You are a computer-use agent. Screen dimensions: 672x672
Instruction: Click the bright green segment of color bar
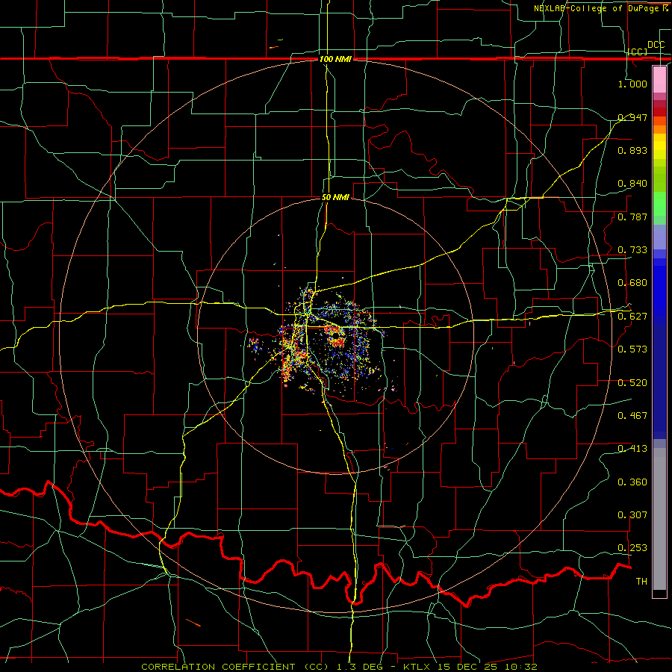pyautogui.click(x=659, y=204)
